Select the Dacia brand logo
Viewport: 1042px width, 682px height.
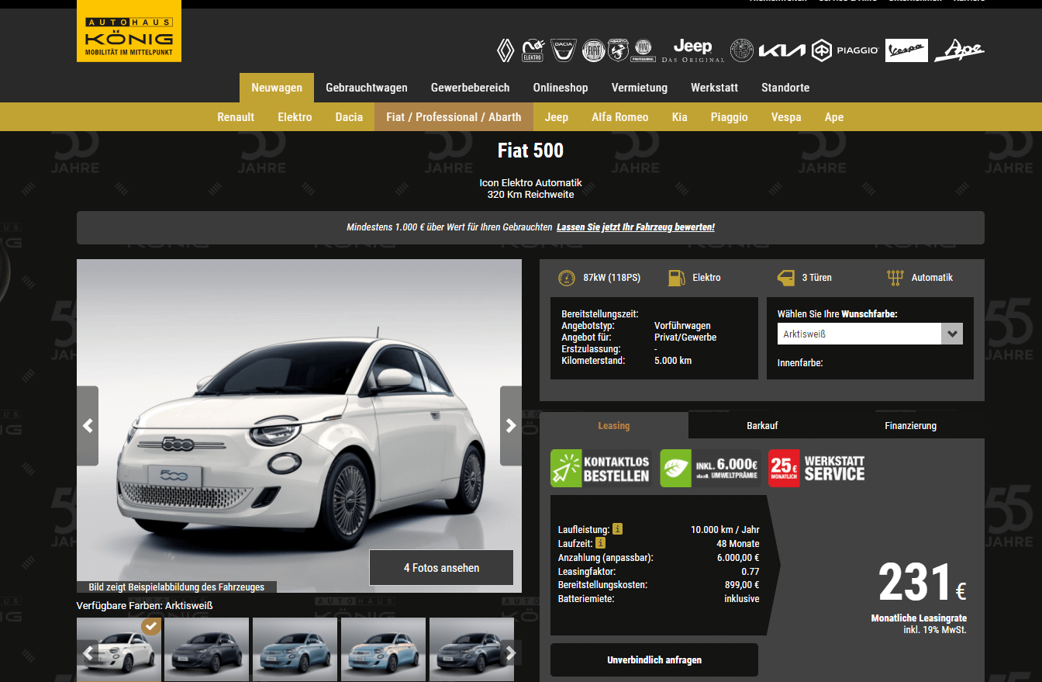point(564,50)
